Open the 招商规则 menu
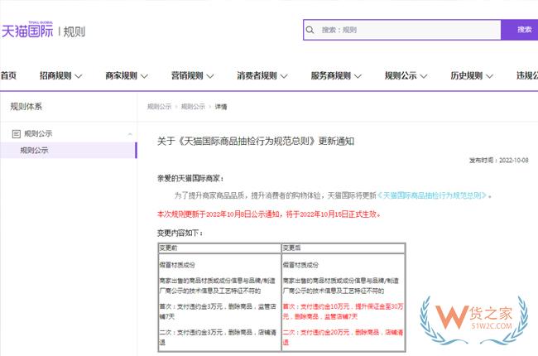 coord(55,75)
